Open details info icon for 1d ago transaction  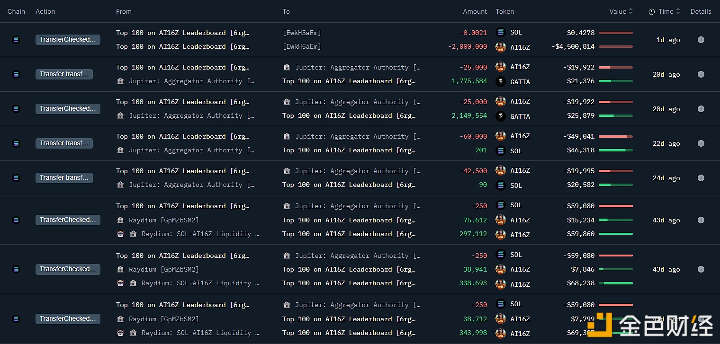(701, 40)
